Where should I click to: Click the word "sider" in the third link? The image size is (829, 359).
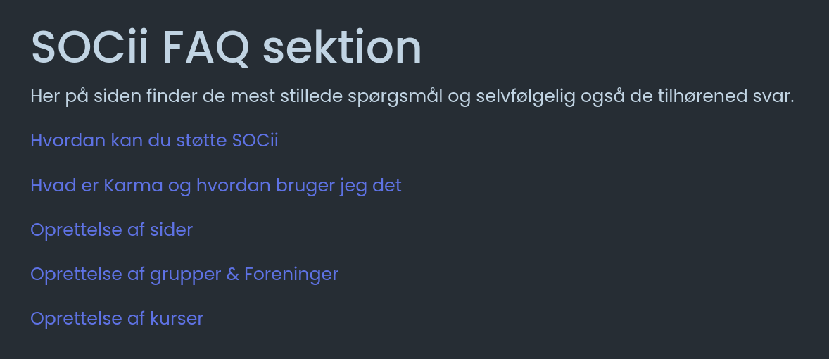(171, 230)
